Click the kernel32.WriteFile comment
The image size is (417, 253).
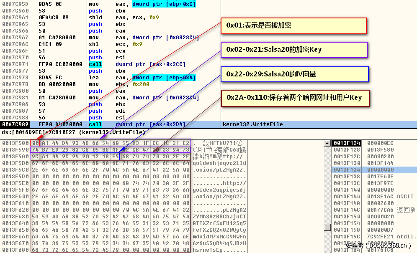click(252, 124)
